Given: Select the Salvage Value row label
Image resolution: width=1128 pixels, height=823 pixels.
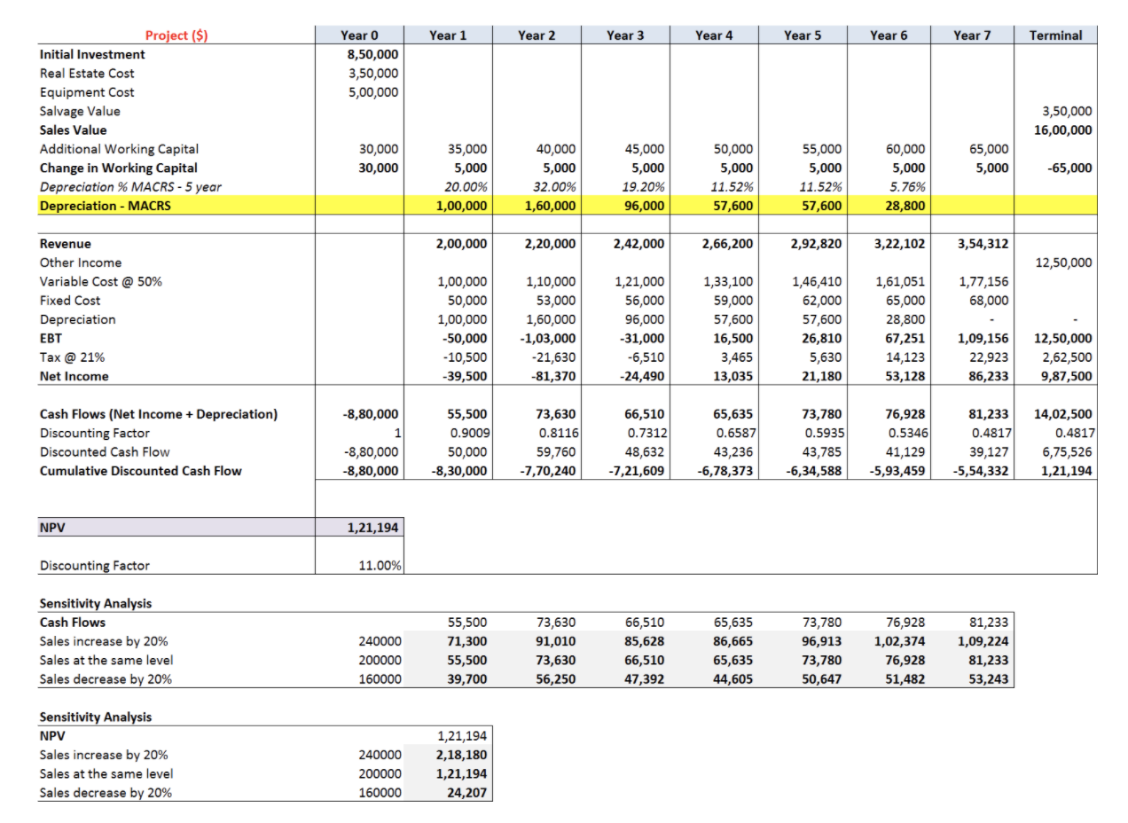Looking at the screenshot, I should (x=80, y=111).
